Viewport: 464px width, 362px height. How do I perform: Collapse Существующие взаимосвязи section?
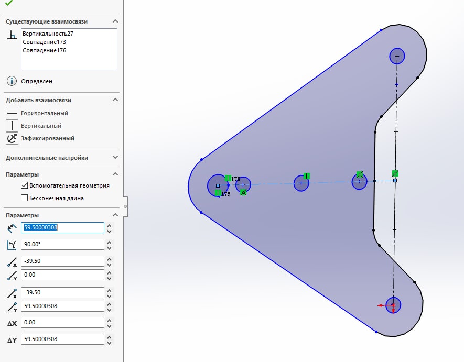115,21
